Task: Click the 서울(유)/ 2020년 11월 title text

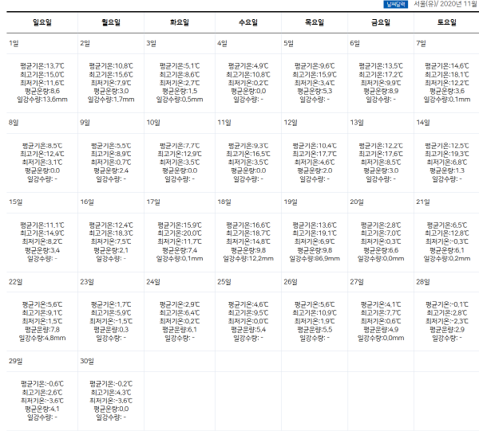Action: 444,4
